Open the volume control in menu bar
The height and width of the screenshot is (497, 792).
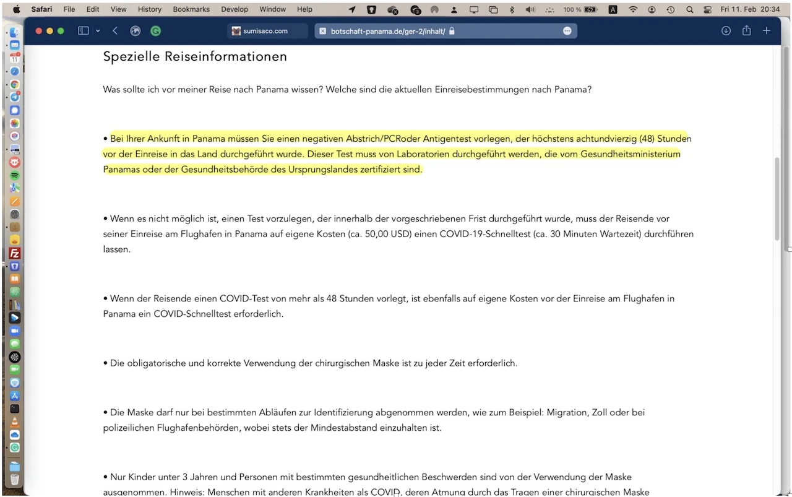(x=530, y=9)
